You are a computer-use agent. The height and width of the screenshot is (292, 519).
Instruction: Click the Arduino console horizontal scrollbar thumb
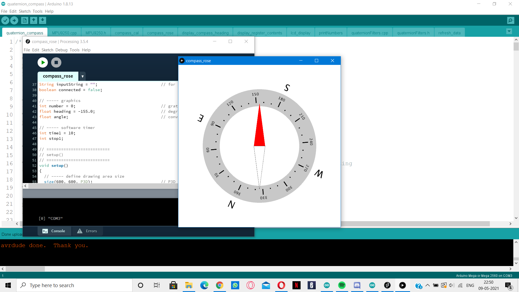point(25,269)
